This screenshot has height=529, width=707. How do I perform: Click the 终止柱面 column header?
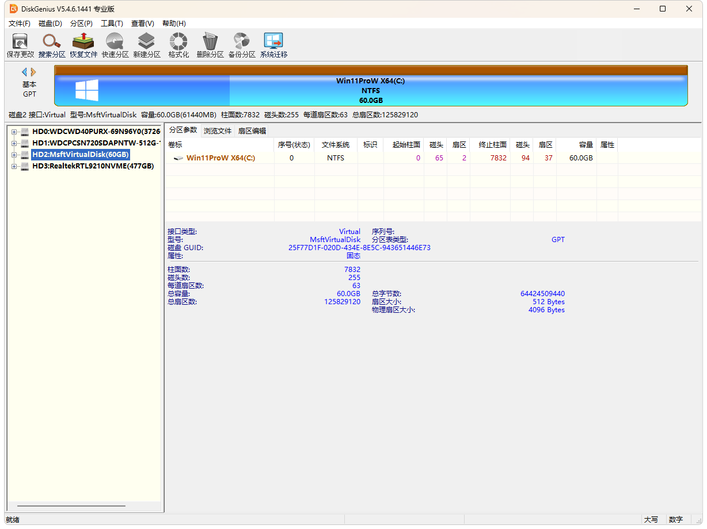(490, 145)
